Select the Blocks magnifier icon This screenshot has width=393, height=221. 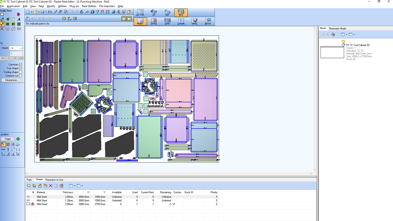pos(208,21)
